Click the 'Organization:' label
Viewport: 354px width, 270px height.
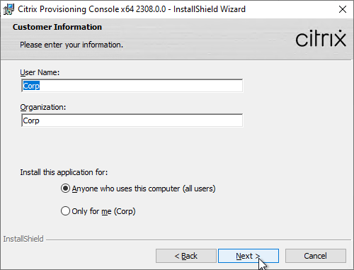tap(43, 107)
